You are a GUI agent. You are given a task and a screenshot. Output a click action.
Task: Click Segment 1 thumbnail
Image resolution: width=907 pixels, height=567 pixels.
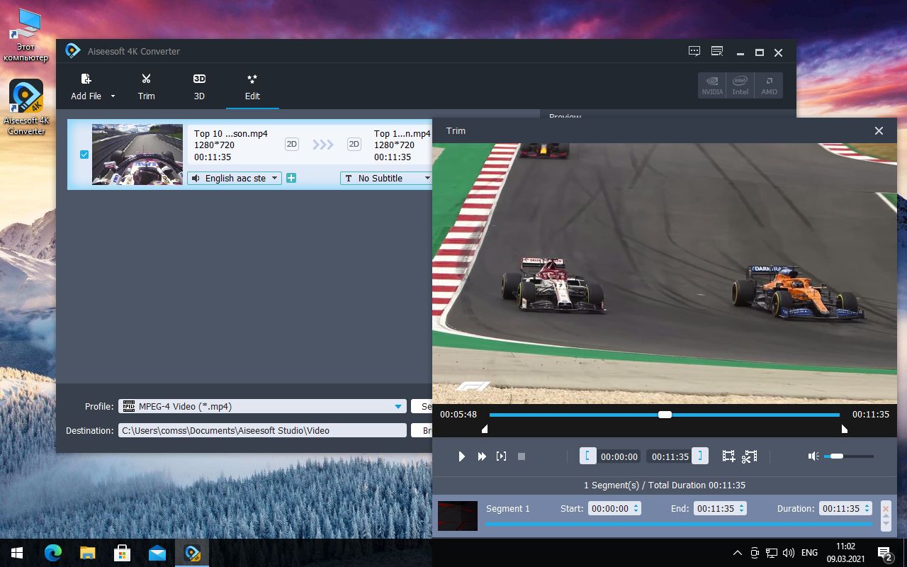click(x=457, y=515)
